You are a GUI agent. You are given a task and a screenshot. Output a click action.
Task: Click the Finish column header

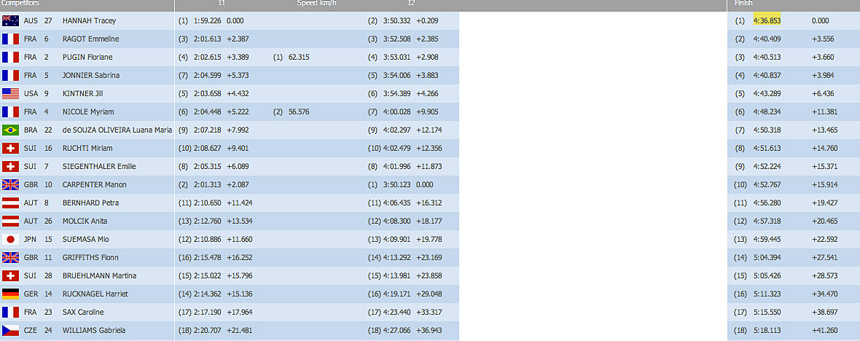point(743,4)
